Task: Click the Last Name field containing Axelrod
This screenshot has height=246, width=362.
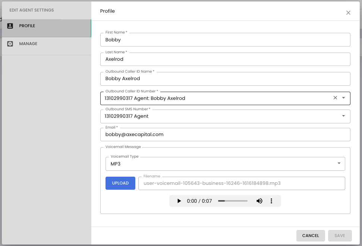Action: [225, 59]
